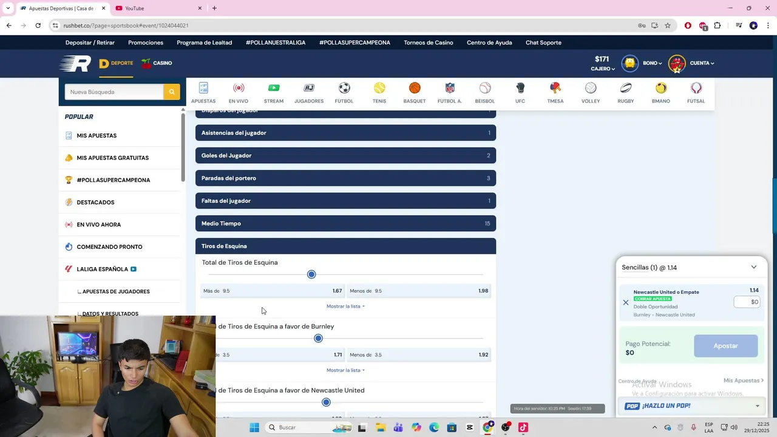The image size is (777, 437).
Task: Click the Rushbet R logo
Action: (75, 63)
